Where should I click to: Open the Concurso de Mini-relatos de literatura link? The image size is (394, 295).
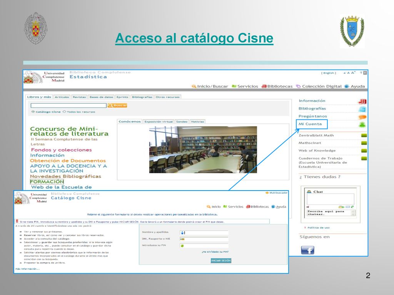pyautogui.click(x=69, y=131)
